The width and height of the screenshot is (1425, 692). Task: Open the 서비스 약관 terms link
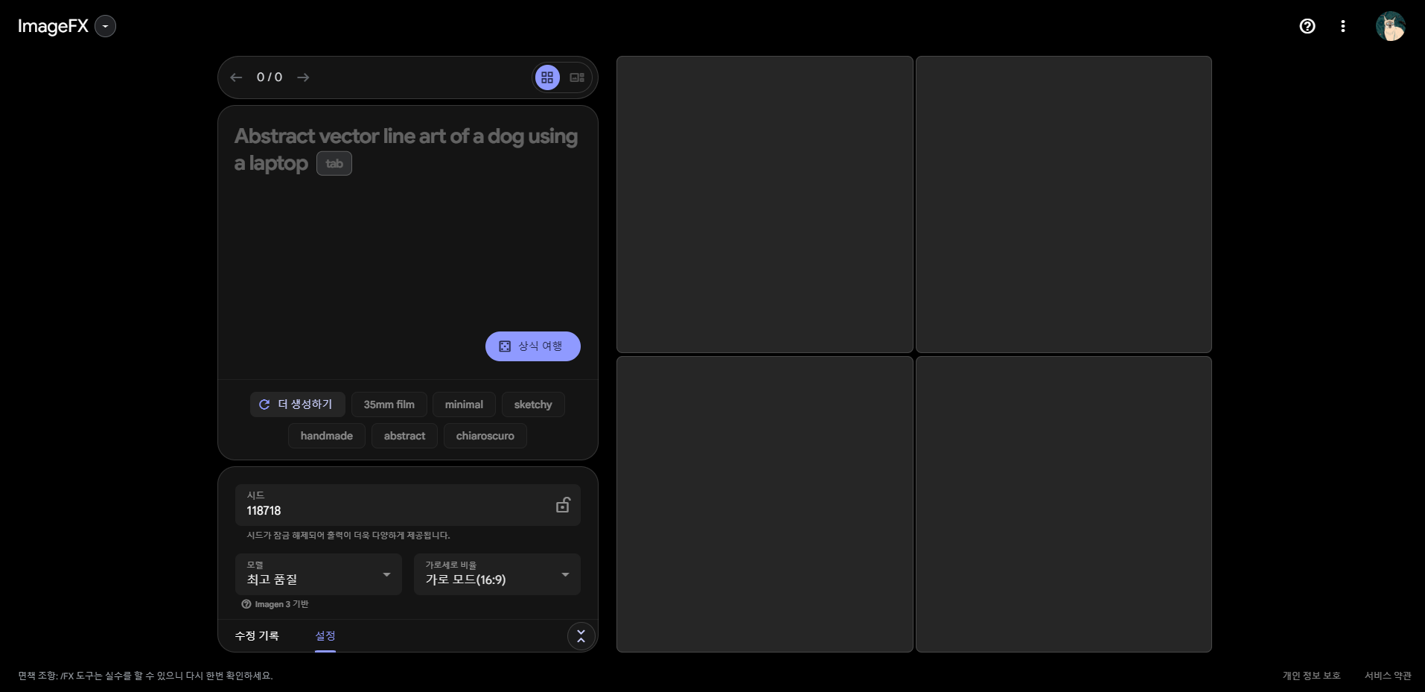(x=1388, y=676)
